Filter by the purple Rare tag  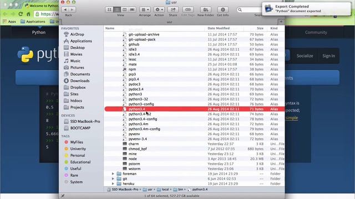(74, 175)
